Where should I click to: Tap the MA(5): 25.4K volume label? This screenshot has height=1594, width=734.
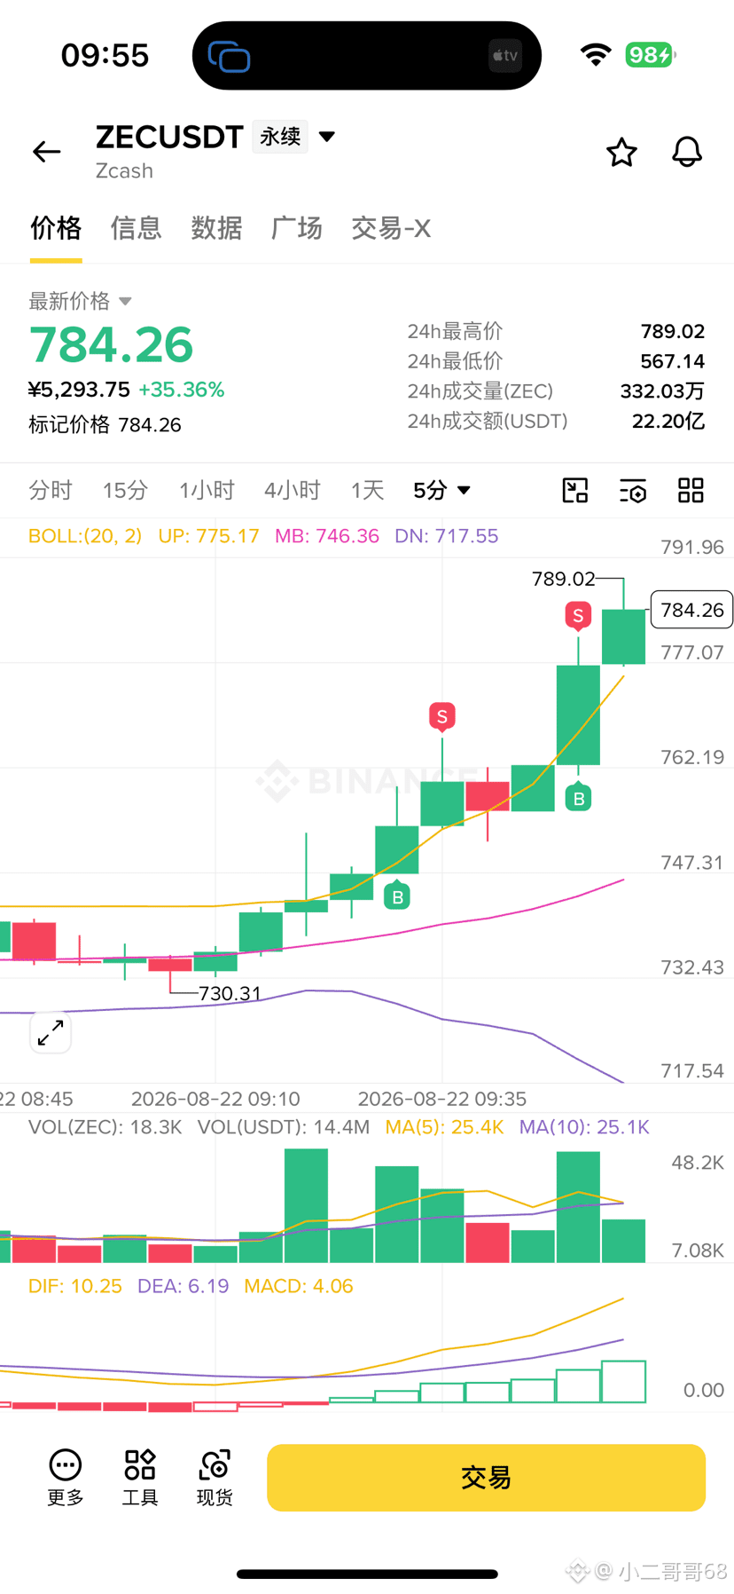click(444, 1127)
